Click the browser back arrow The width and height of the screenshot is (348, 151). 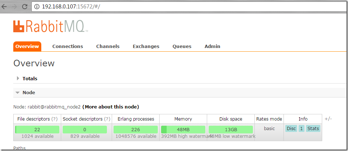coord(4,7)
